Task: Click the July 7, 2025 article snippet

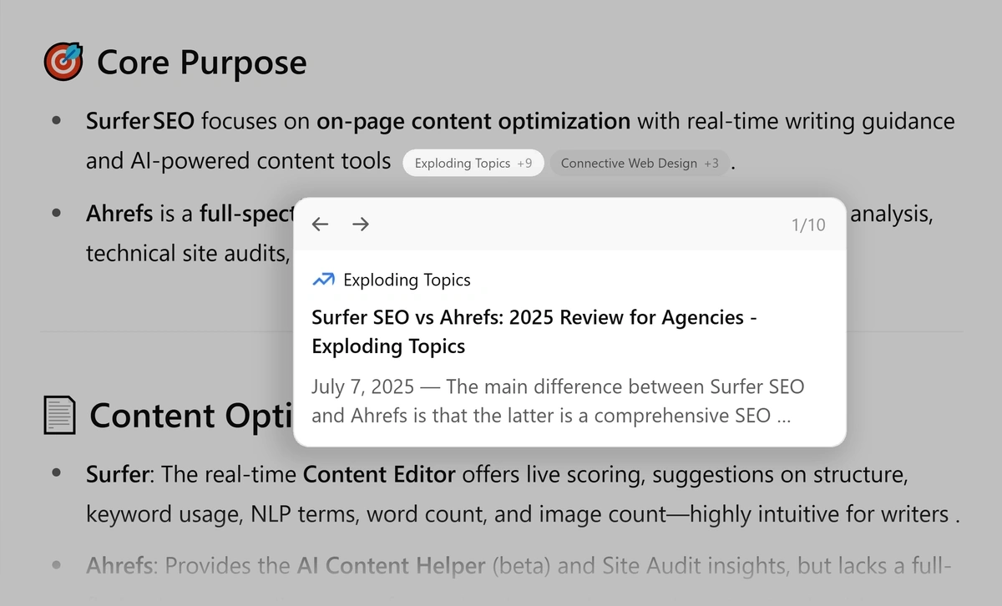Action: point(557,401)
